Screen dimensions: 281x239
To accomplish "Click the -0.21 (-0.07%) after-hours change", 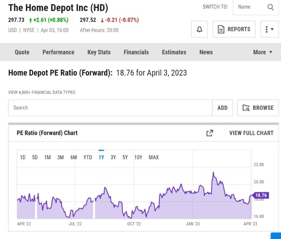I will tap(120, 20).
